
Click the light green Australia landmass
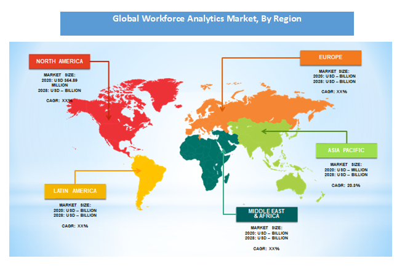tap(292, 184)
